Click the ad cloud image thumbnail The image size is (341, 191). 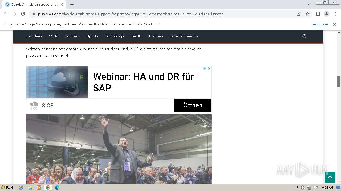point(57,82)
